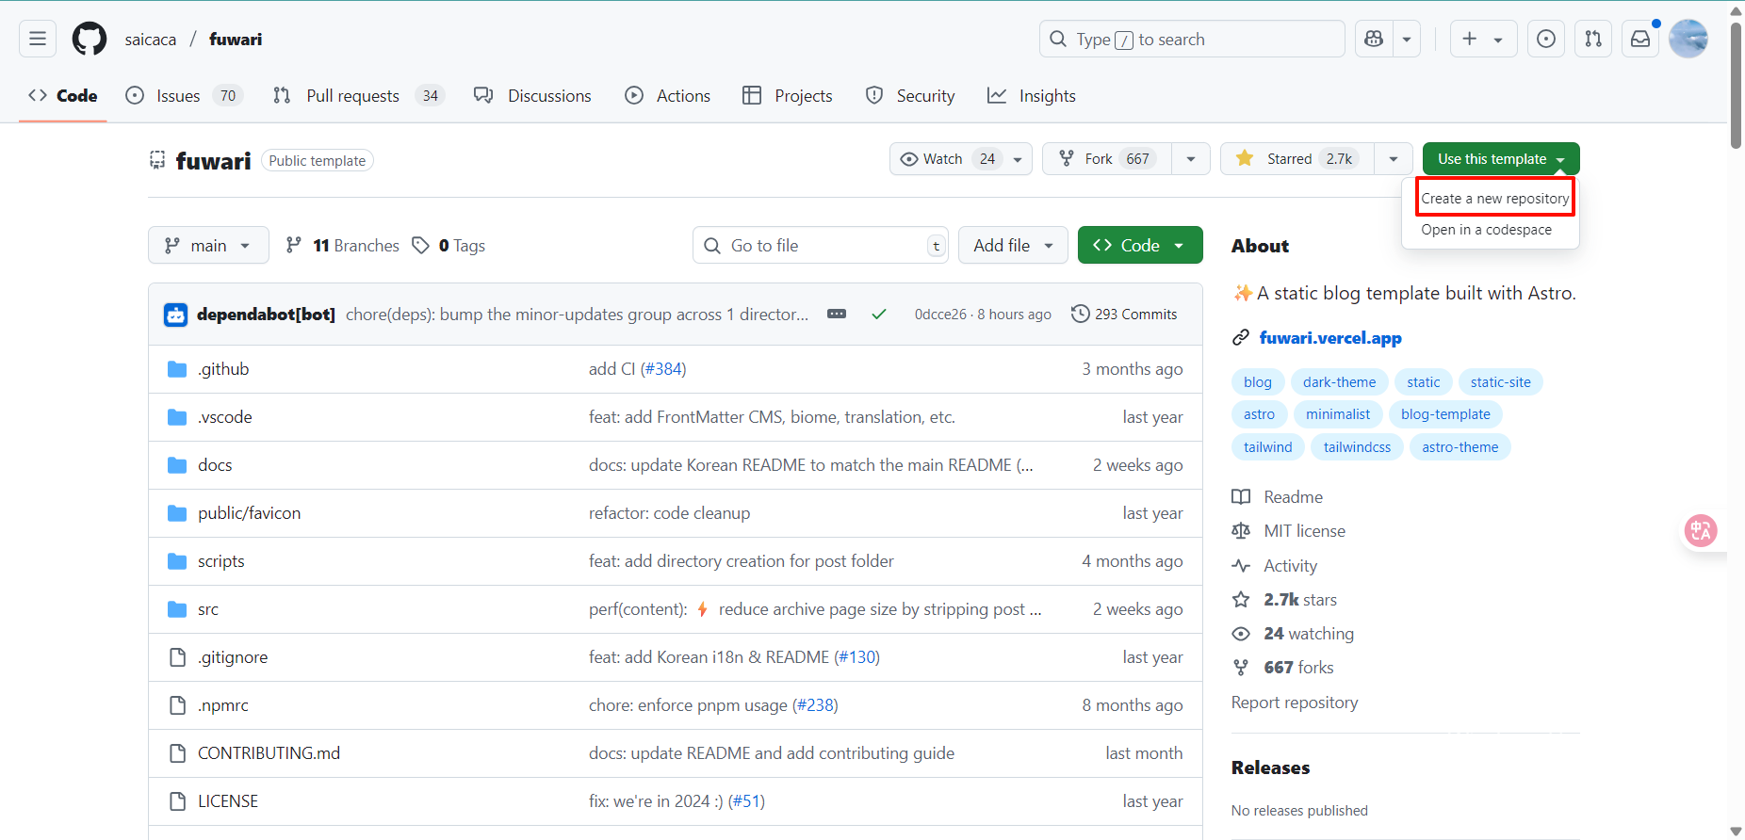This screenshot has height=840, width=1745.
Task: Open the notifications inbox icon
Action: pos(1640,39)
